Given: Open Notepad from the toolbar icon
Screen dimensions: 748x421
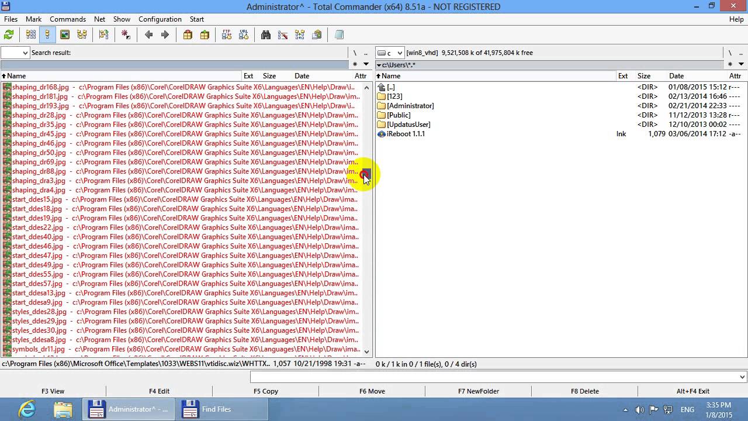Looking at the screenshot, I should tap(339, 34).
